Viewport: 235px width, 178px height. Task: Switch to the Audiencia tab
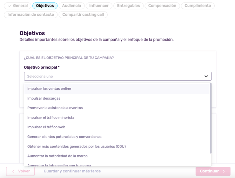72,6
